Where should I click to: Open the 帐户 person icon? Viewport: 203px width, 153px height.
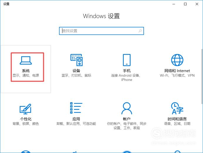[127, 108]
